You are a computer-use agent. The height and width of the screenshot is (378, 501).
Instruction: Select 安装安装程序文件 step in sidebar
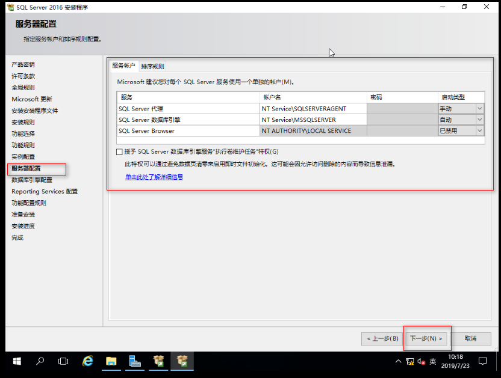pyautogui.click(x=34, y=111)
